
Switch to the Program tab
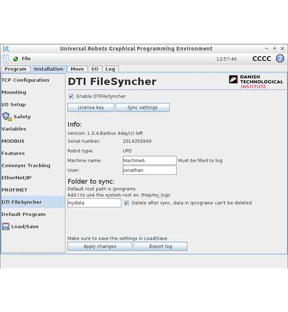[15, 69]
